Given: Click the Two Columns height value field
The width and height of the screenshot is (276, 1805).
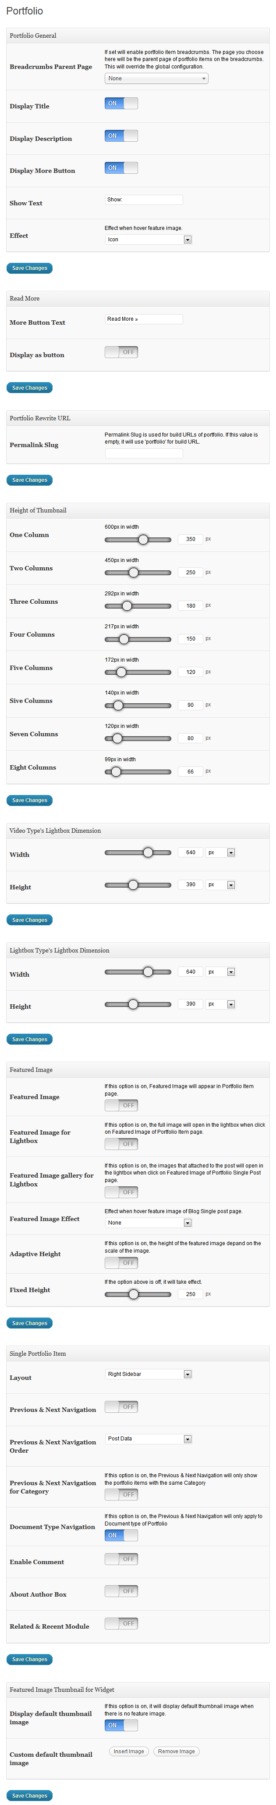Looking at the screenshot, I should click(x=191, y=573).
